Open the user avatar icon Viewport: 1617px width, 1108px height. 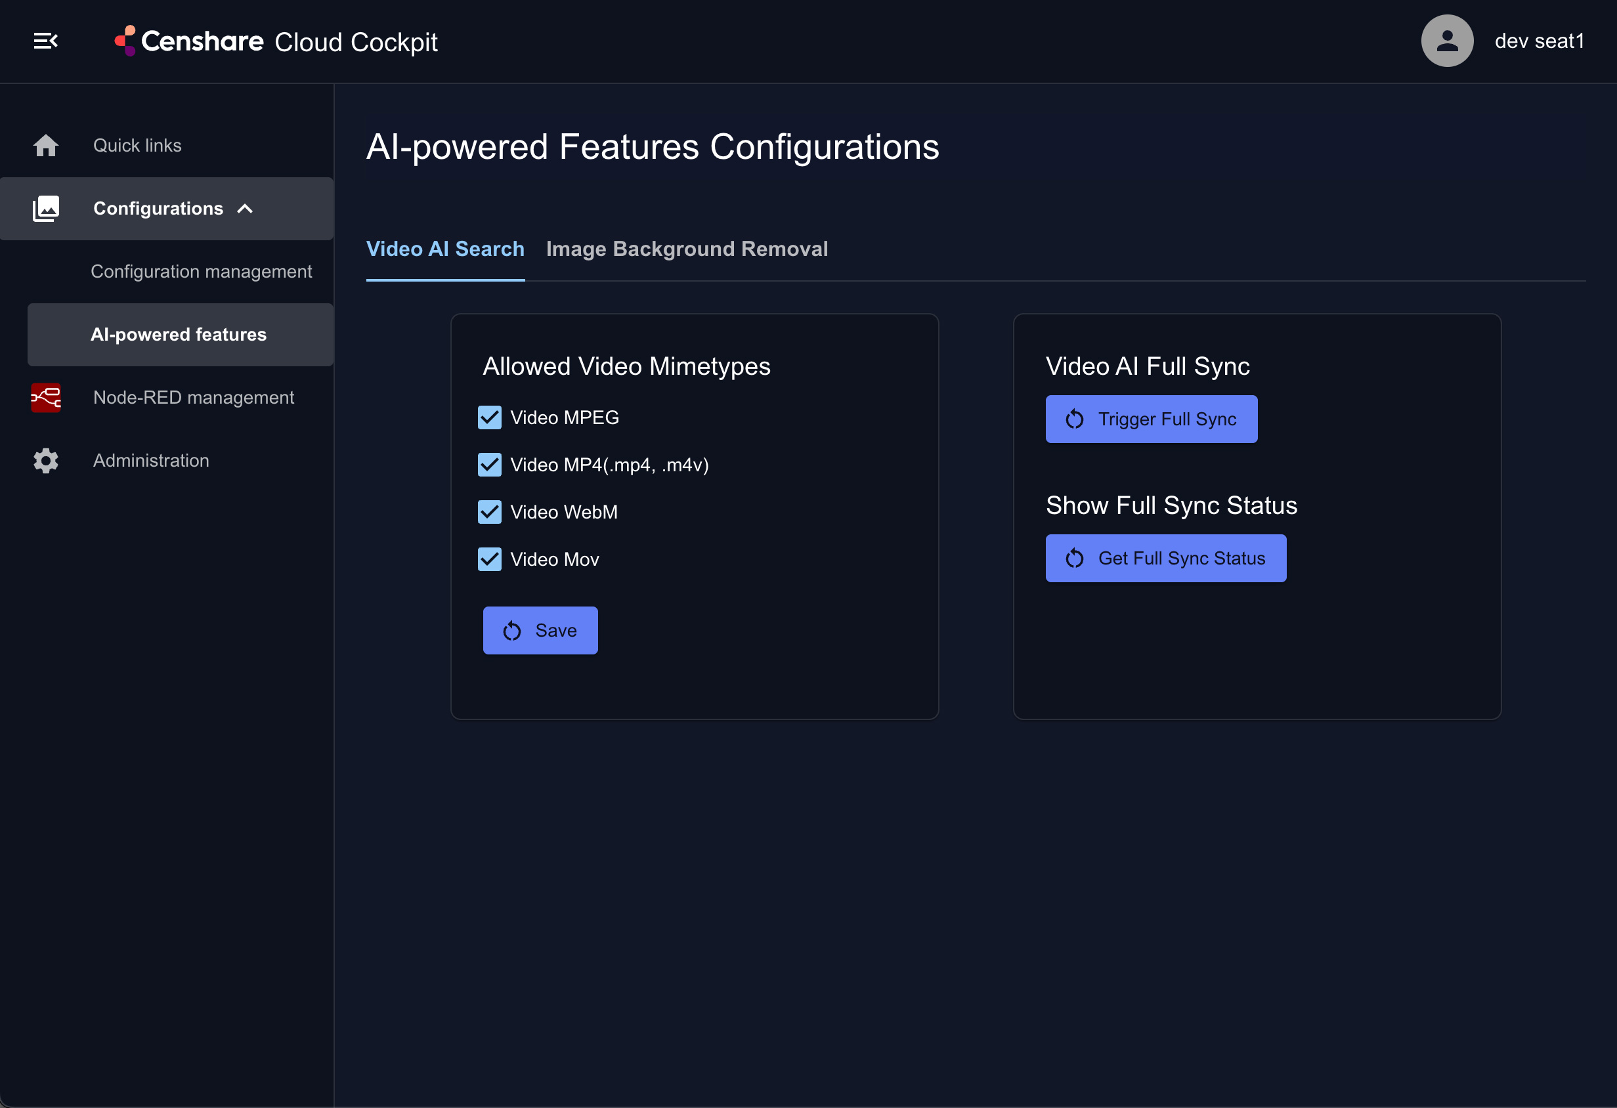1446,41
